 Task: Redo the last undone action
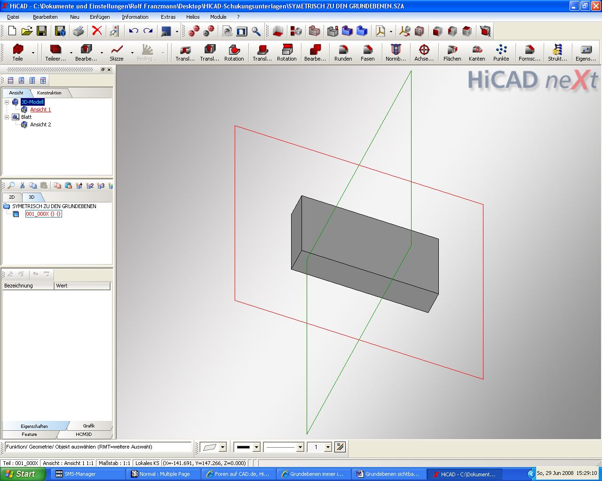click(148, 31)
